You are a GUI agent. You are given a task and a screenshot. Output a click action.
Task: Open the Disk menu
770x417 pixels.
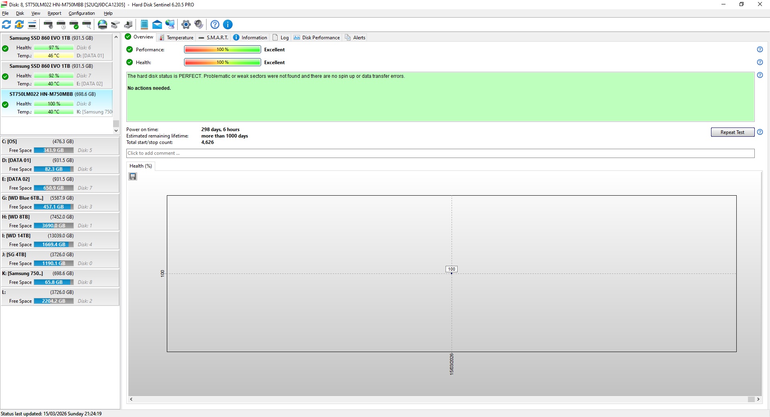point(20,13)
